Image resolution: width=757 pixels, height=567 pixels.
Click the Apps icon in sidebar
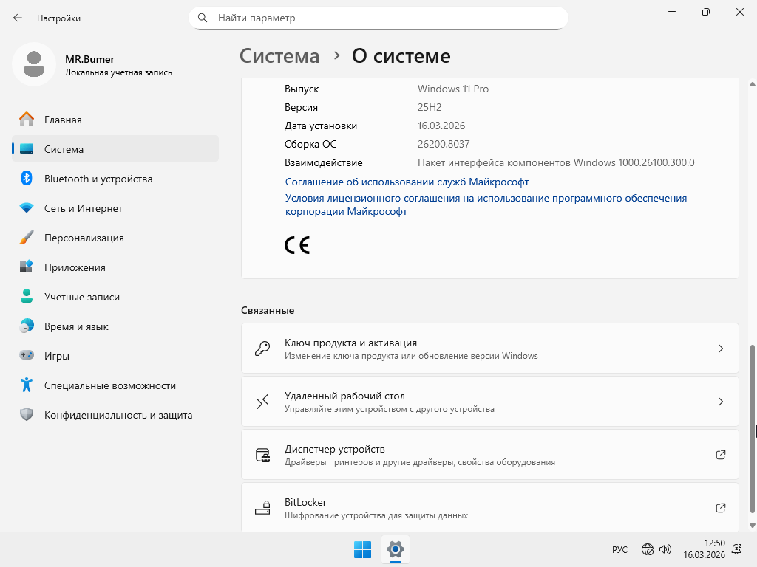27,267
